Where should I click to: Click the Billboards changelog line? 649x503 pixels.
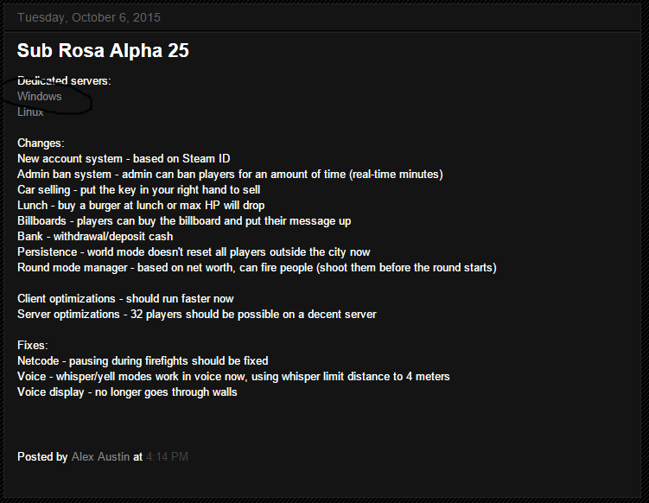(184, 221)
